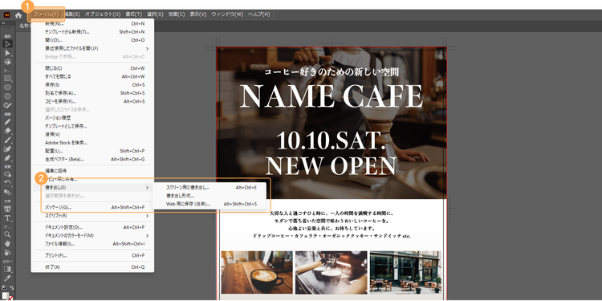The width and height of the screenshot is (602, 301).
Task: Open the 書き出し(E) export submenu
Action: click(92, 187)
